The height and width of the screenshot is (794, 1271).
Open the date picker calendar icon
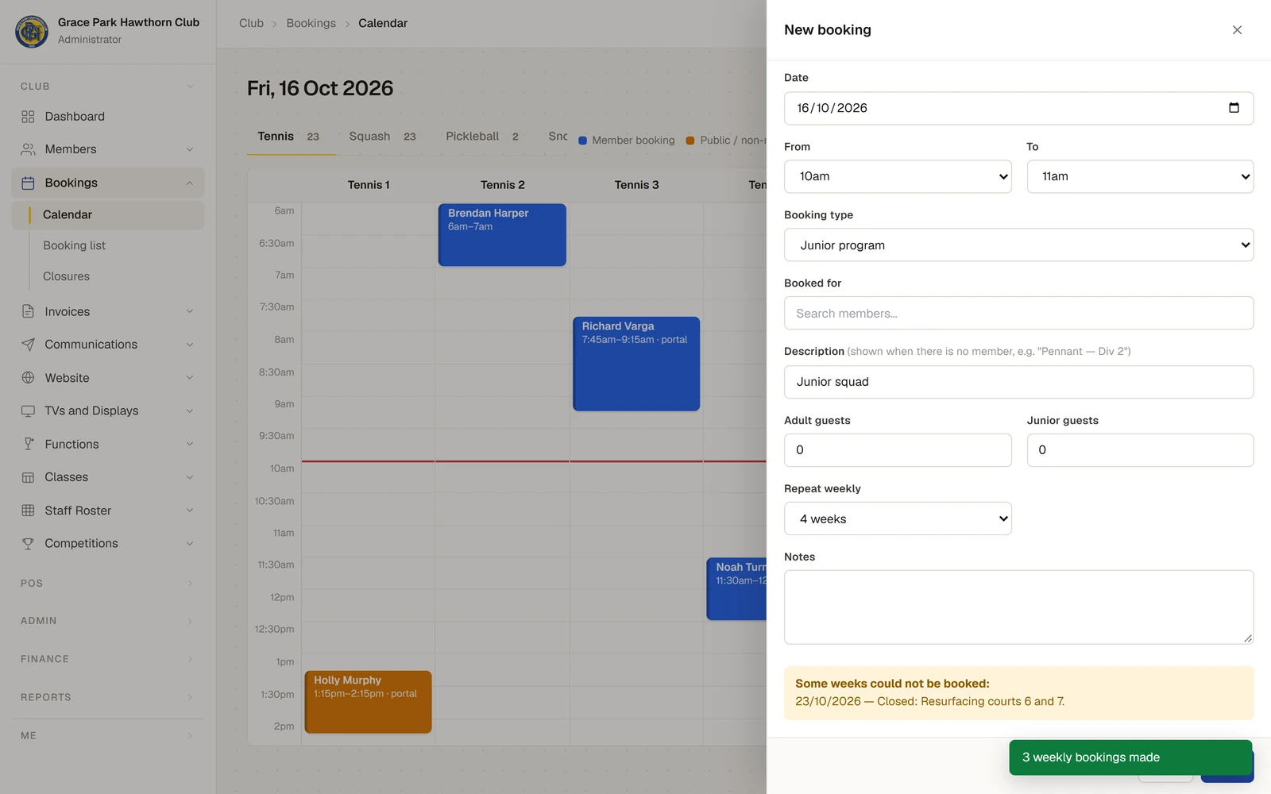pyautogui.click(x=1234, y=108)
